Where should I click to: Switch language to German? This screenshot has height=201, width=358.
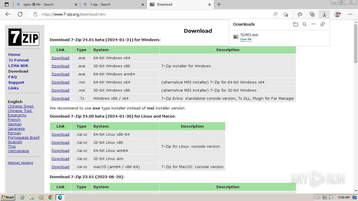tap(15, 124)
